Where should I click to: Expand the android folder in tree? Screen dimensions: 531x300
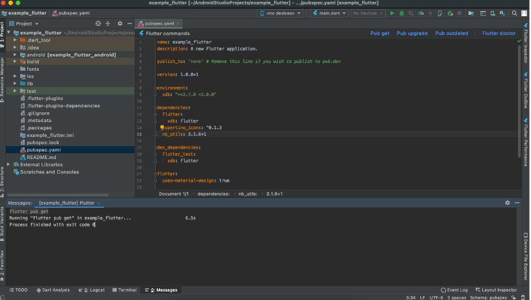15,55
